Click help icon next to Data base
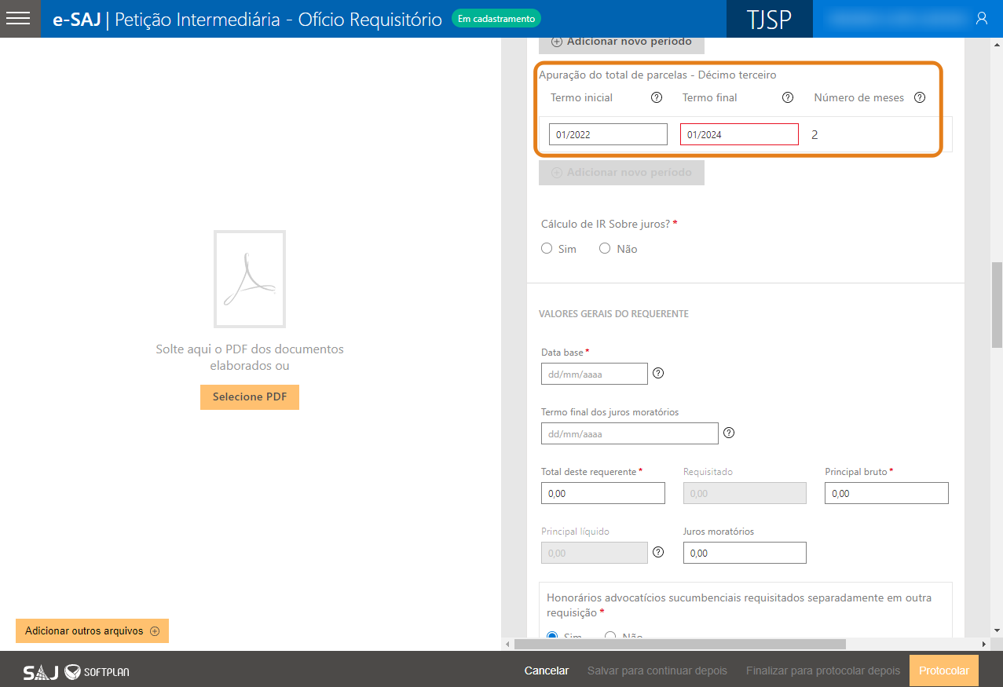Viewport: 1003px width, 687px height. pyautogui.click(x=659, y=374)
